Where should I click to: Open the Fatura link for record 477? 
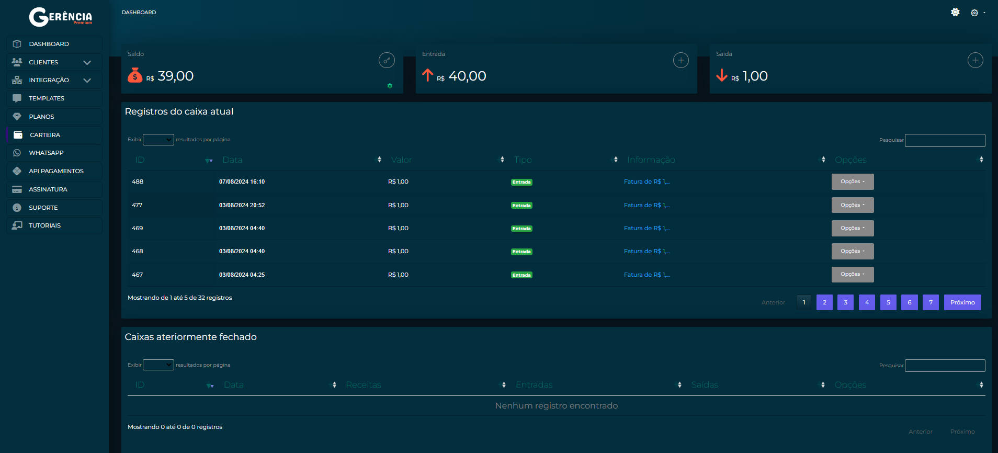[647, 205]
